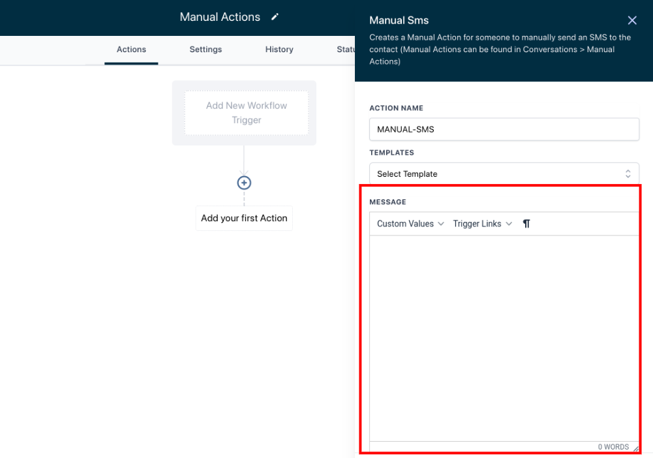Switch to the History tab
Viewport: 653px width, 458px height.
click(279, 49)
